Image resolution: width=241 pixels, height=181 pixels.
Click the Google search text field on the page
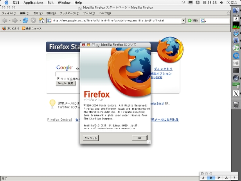pyautogui.click(x=68, y=74)
